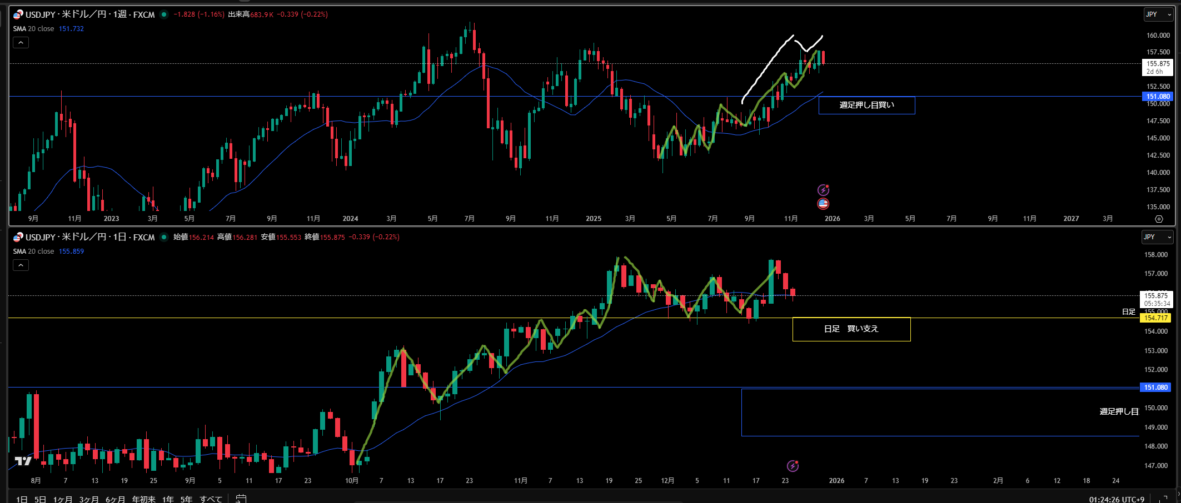Toggle the green market status dot on weekly chart
Screen dimensions: 1181x503
[164, 14]
